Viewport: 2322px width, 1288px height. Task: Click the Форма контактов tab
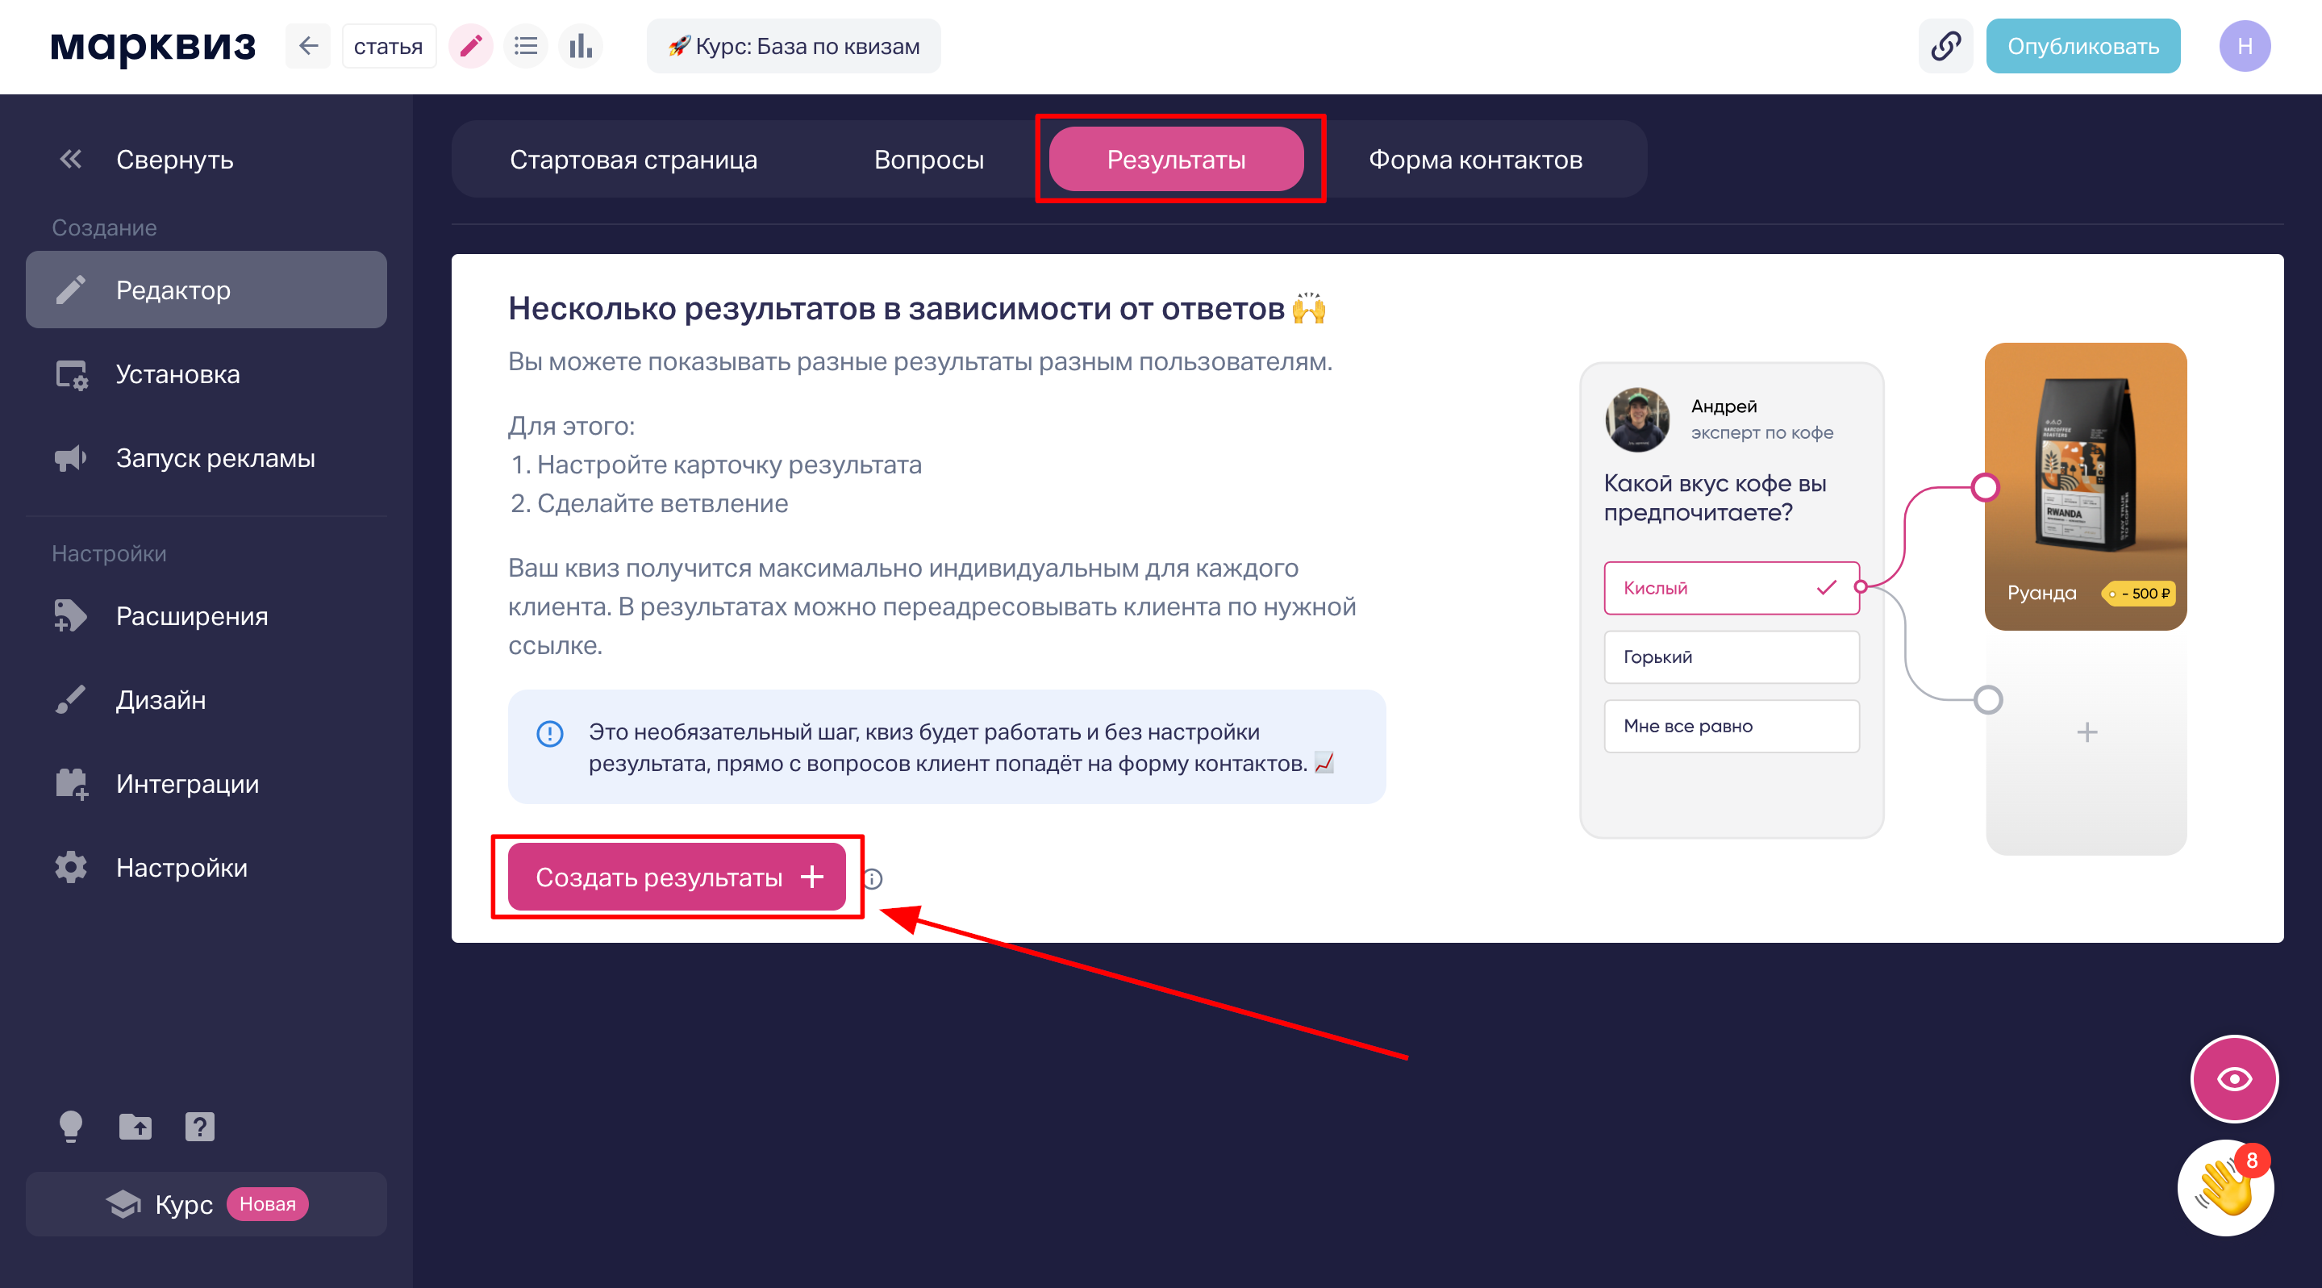coord(1474,159)
